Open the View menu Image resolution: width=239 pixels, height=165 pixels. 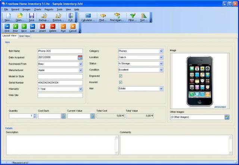pos(68,9)
